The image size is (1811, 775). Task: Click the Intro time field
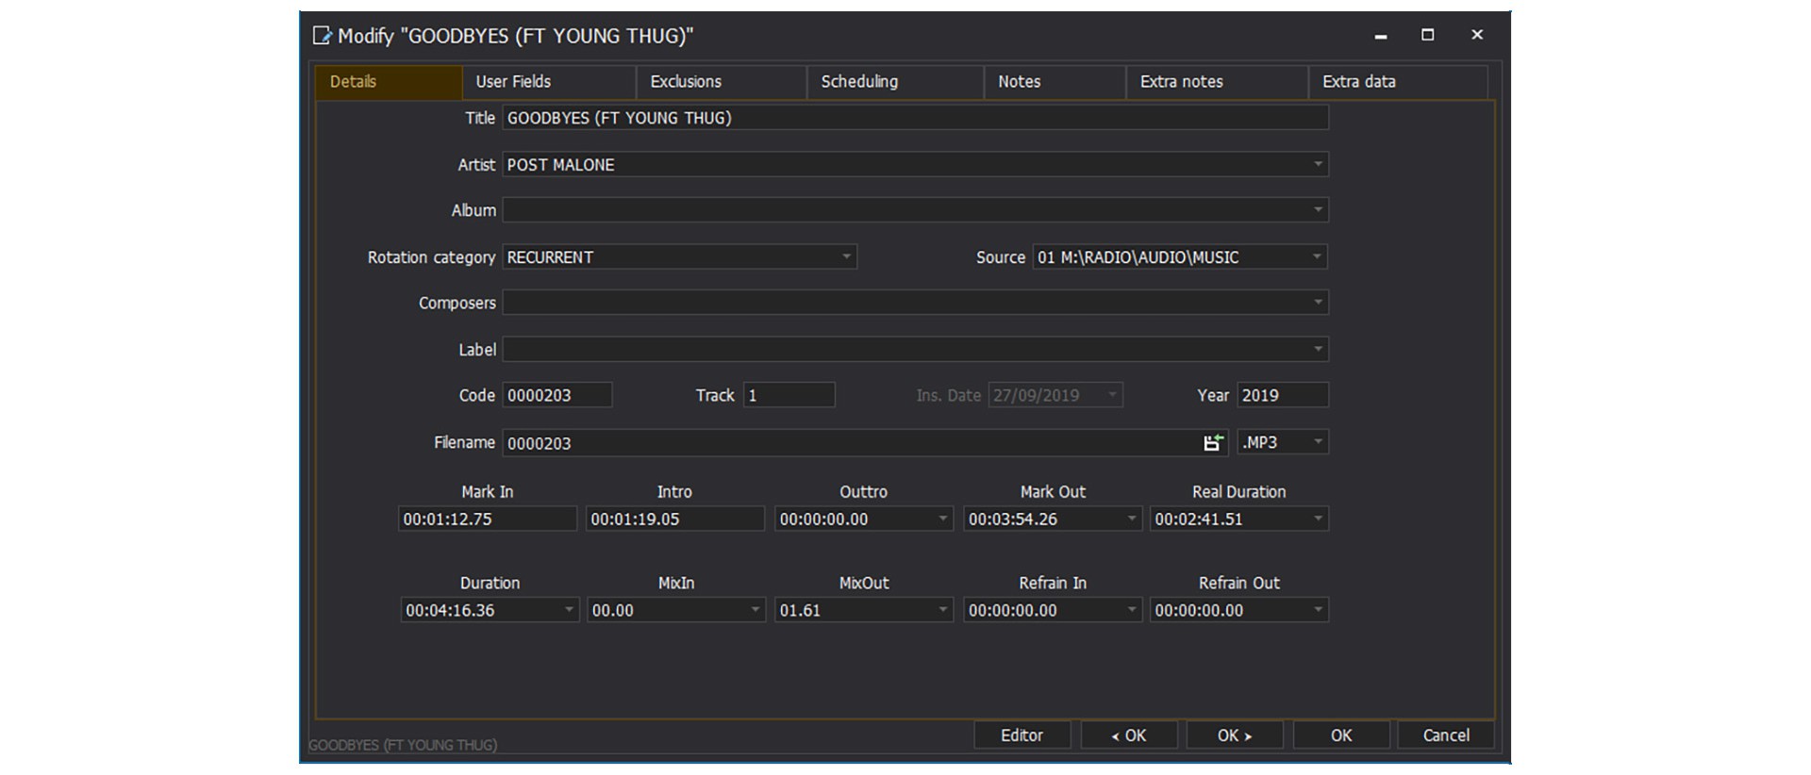click(x=673, y=519)
